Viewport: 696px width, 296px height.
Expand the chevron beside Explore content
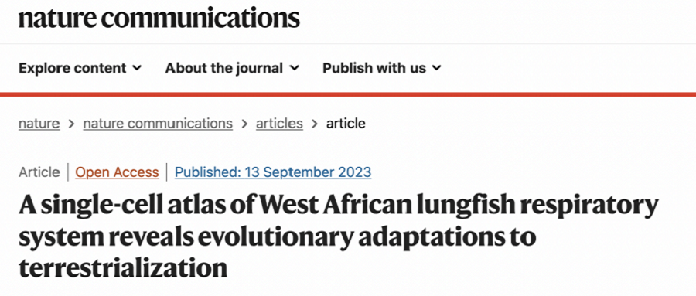[x=137, y=68]
